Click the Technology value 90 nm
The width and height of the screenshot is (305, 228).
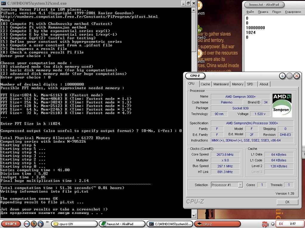[219, 114]
